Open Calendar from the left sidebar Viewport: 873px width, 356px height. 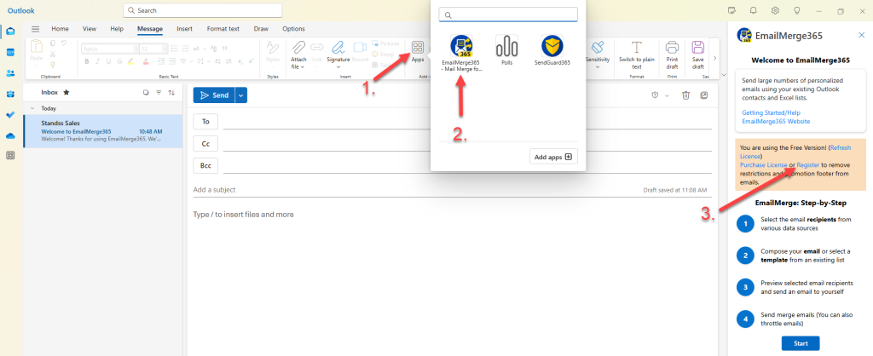tap(10, 52)
